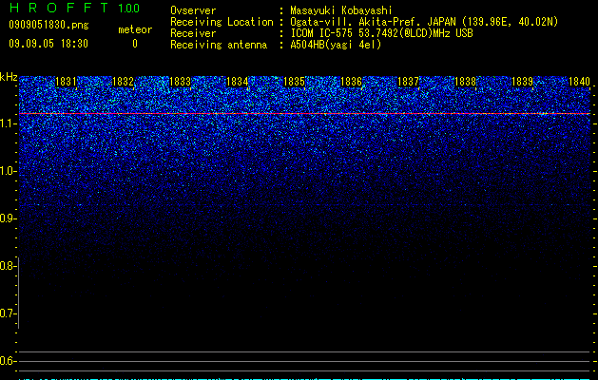Image resolution: width=598 pixels, height=380 pixels.
Task: Click the 1840 time marker
Action: [x=579, y=82]
